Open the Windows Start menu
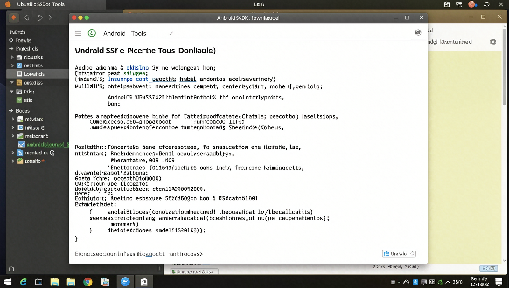The image size is (509, 288). 7,282
